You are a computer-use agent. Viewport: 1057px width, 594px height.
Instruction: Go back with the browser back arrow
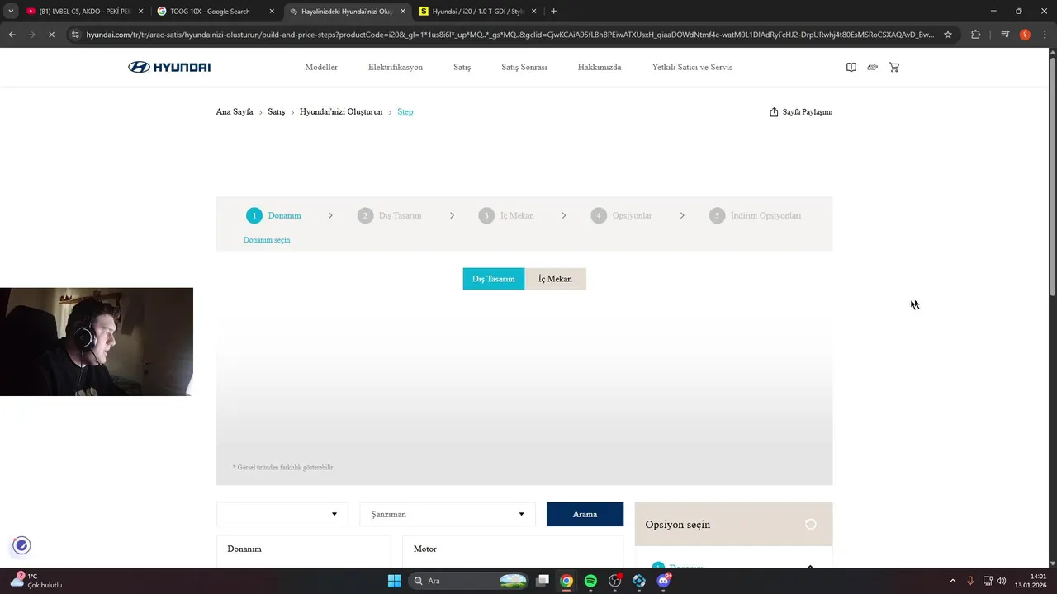click(x=12, y=35)
